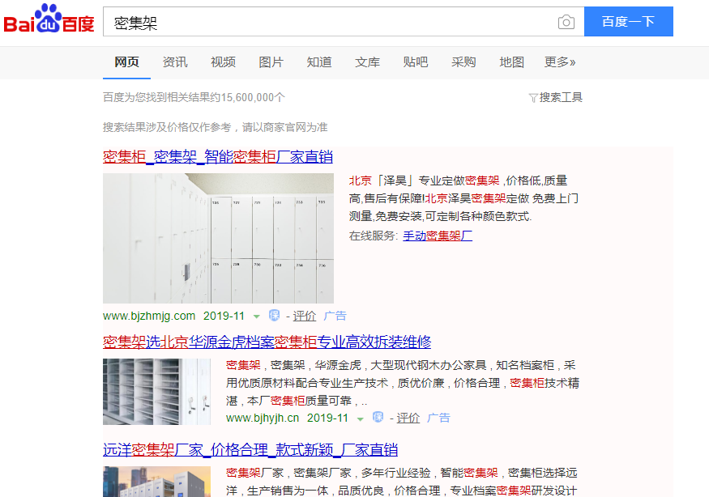Click the price disclaimer notice 搜索结果涉及价格仅作参考
Screen dimensions: 709x497
click(167, 127)
